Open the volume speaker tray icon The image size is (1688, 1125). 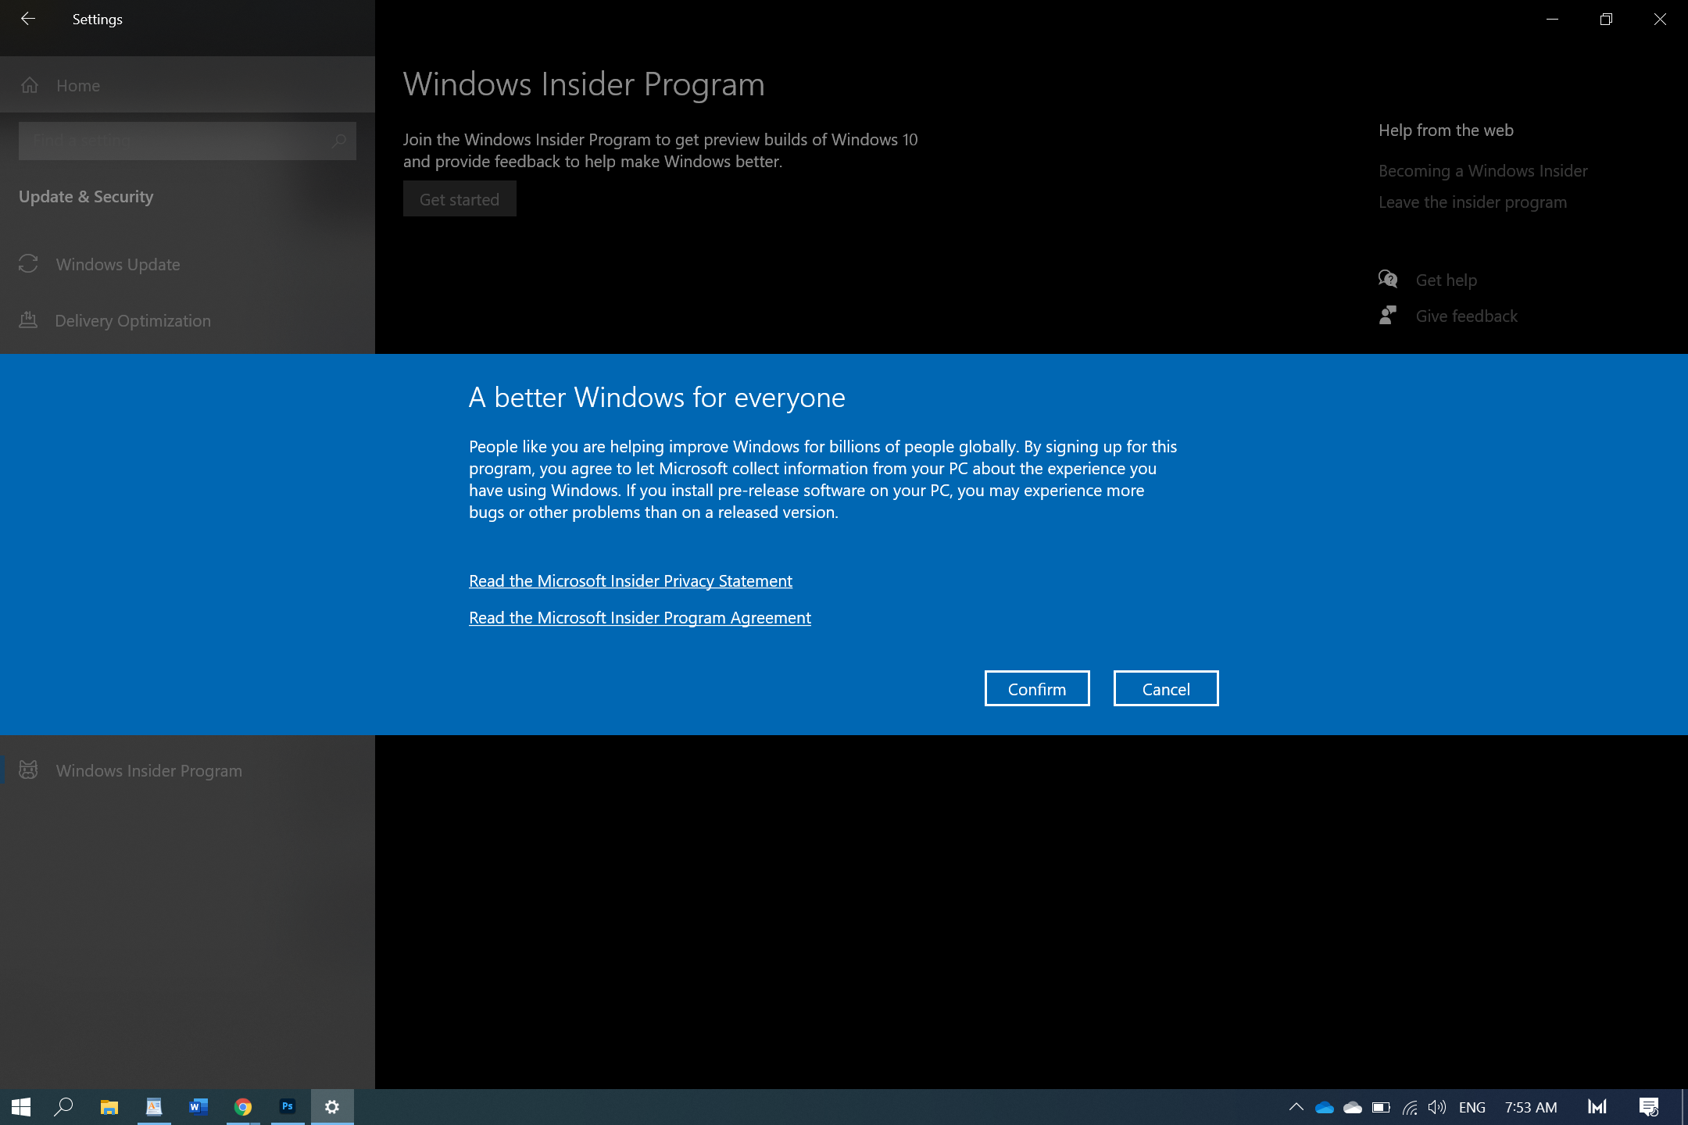click(1437, 1107)
